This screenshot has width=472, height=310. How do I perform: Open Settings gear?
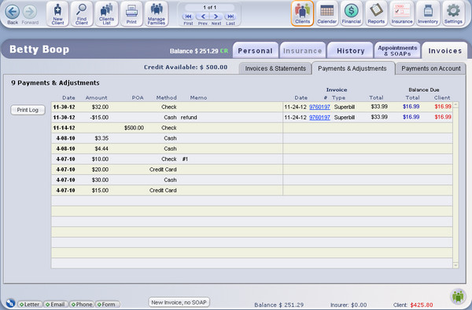pos(453,13)
